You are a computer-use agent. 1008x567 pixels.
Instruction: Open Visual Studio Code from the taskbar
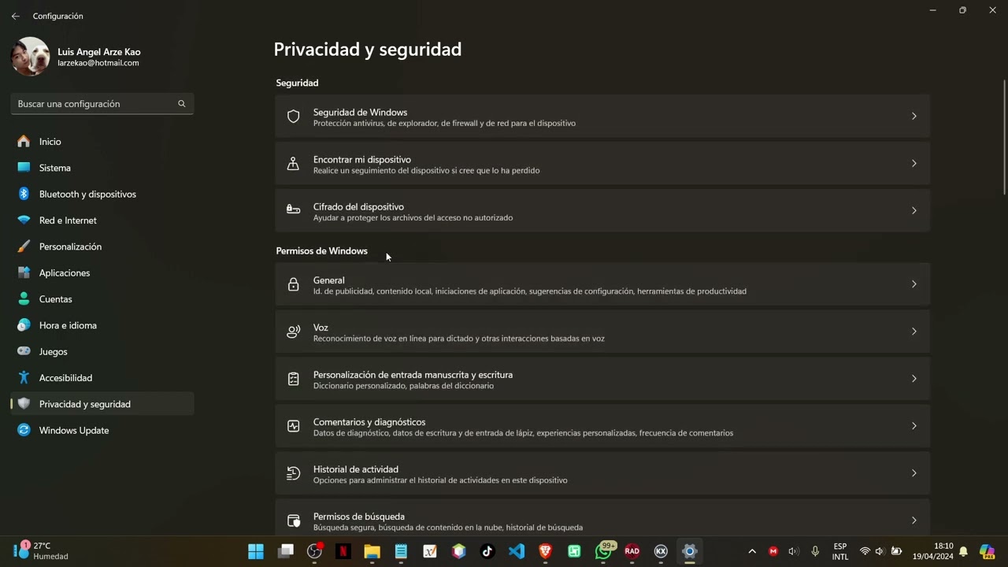point(517,551)
